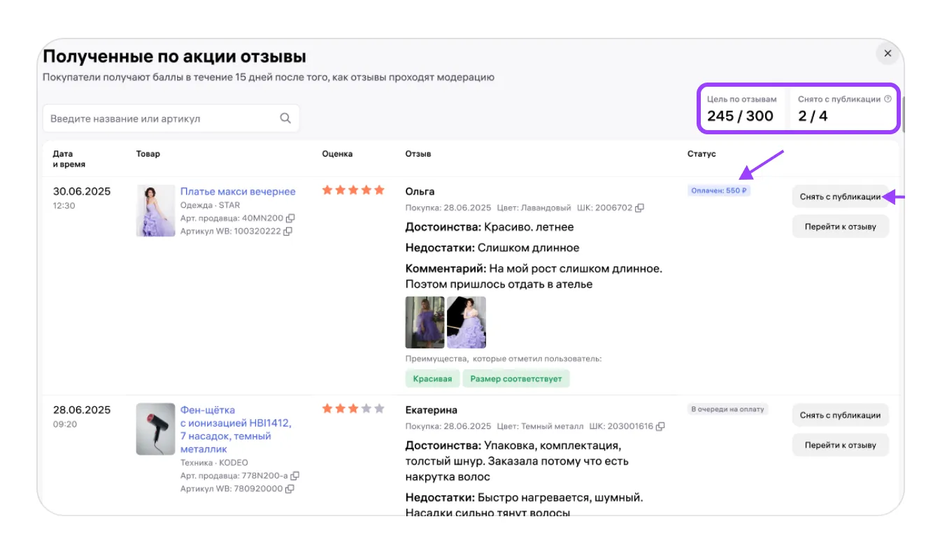Copy seller article 40MN200
Screen dimensions: 940x554
[289, 218]
